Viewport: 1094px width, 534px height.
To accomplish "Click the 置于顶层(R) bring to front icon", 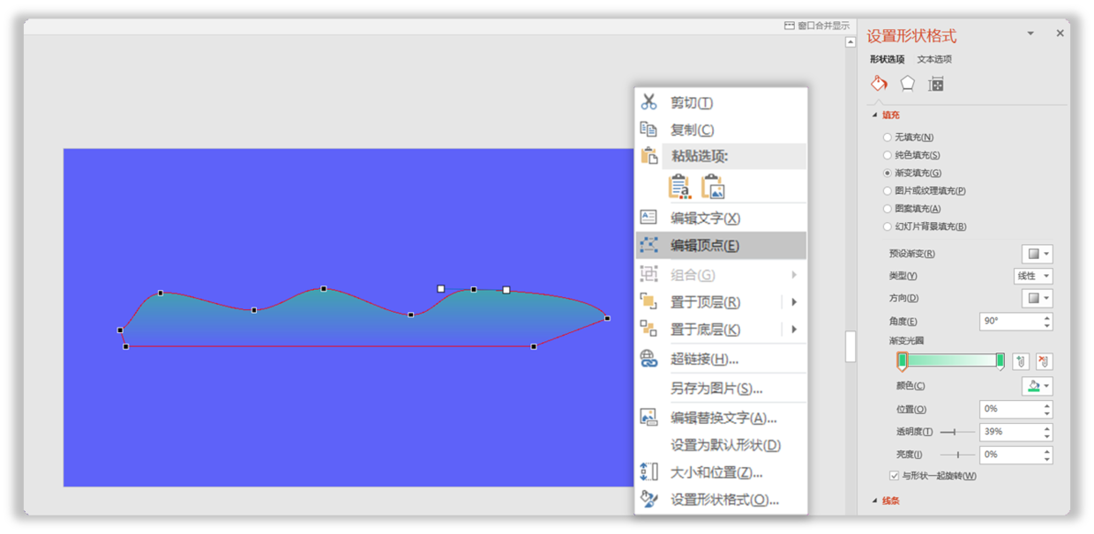I will click(649, 301).
